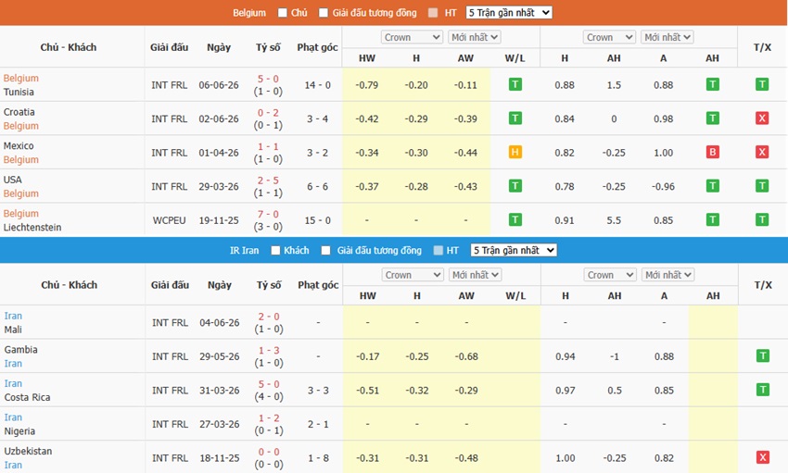Click the red X badge in Croatia–Belgium row
788x473 pixels.
762,118
